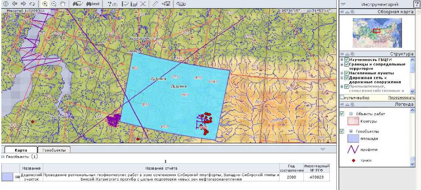Click the first icon in Легенда header
Viewport: 421px width, 190px height.
point(342,104)
